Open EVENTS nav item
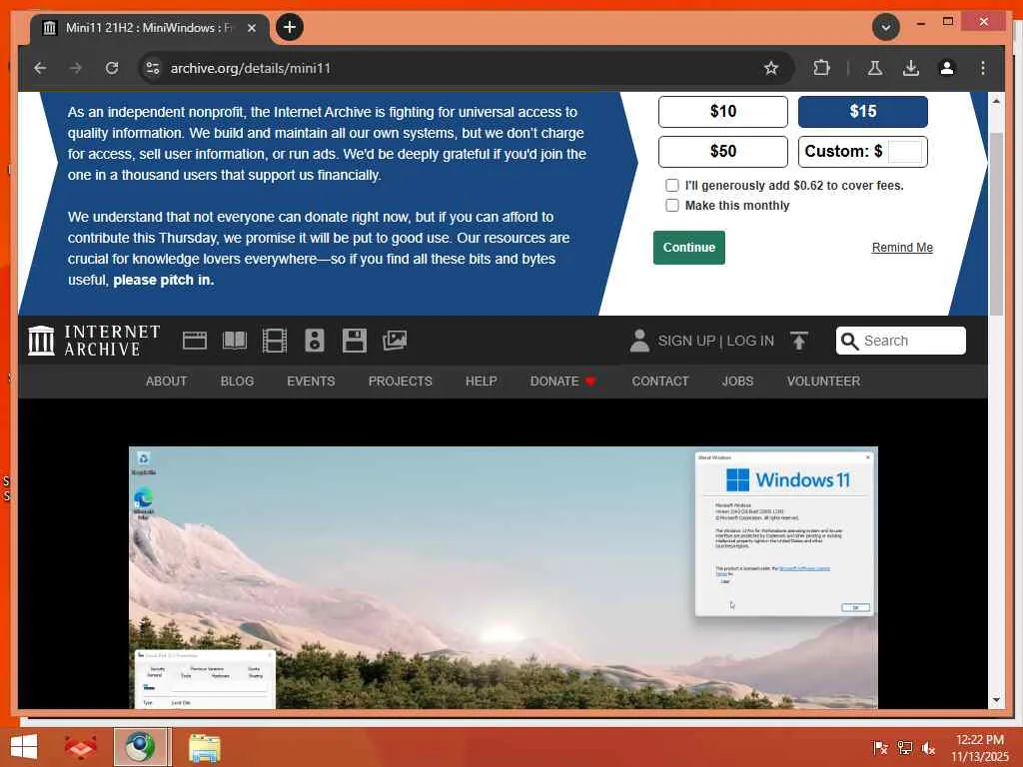The height and width of the screenshot is (767, 1023). (x=311, y=381)
